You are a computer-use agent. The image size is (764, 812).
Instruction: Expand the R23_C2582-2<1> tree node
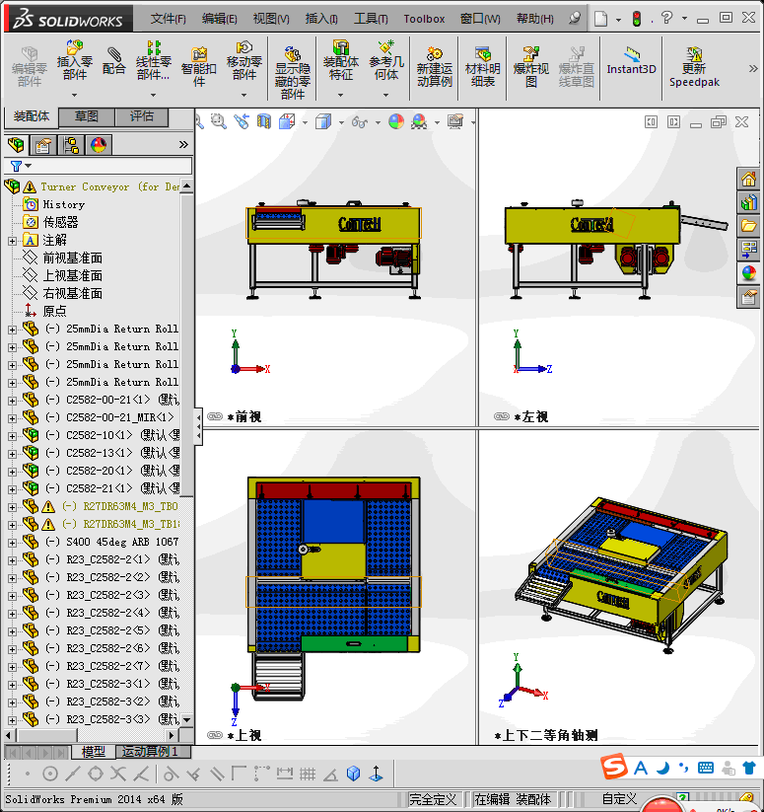point(12,560)
